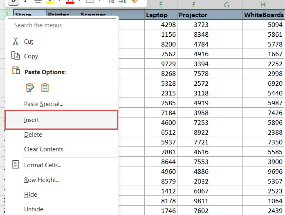The image size is (285, 215).
Task: Click cell with value 6067
Action: click(x=193, y=191)
